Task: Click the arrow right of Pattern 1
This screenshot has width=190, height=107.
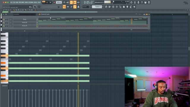Action: point(103,7)
